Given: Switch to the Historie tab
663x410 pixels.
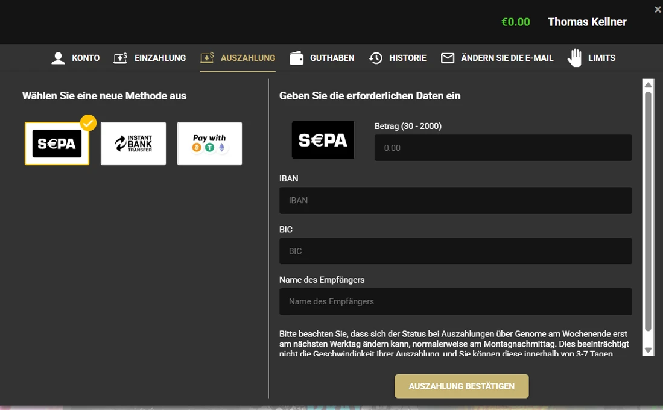Looking at the screenshot, I should [407, 58].
